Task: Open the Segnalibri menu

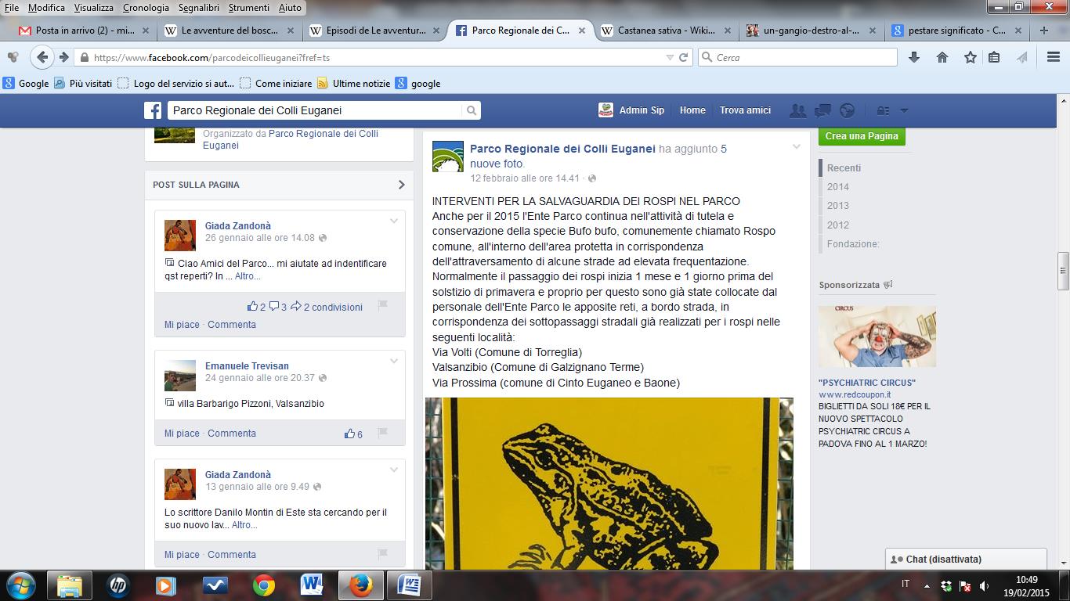Action: coord(198,7)
